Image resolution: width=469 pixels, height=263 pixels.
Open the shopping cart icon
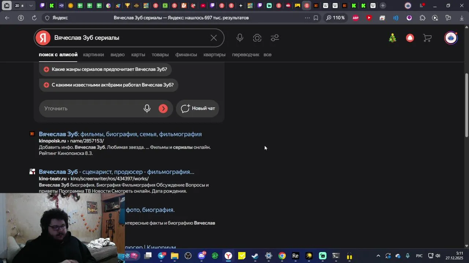(x=427, y=38)
